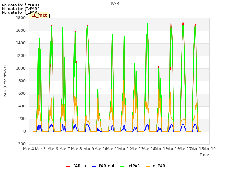Click the PAR_in legend entry

(x=76, y=166)
